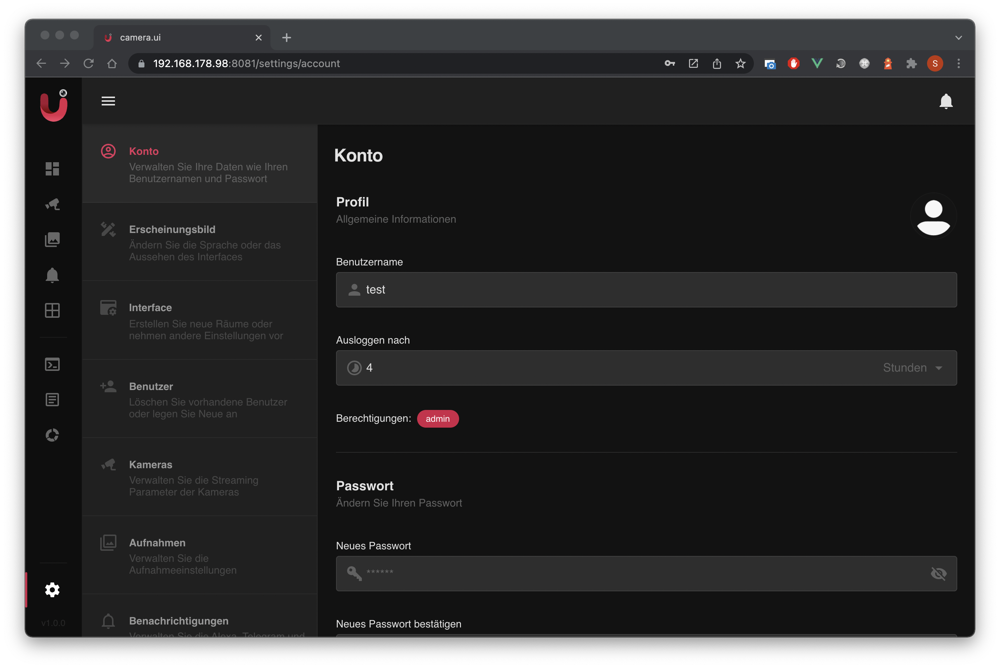The width and height of the screenshot is (1000, 668).
Task: Click the Konto account menu item
Action: coord(199,163)
